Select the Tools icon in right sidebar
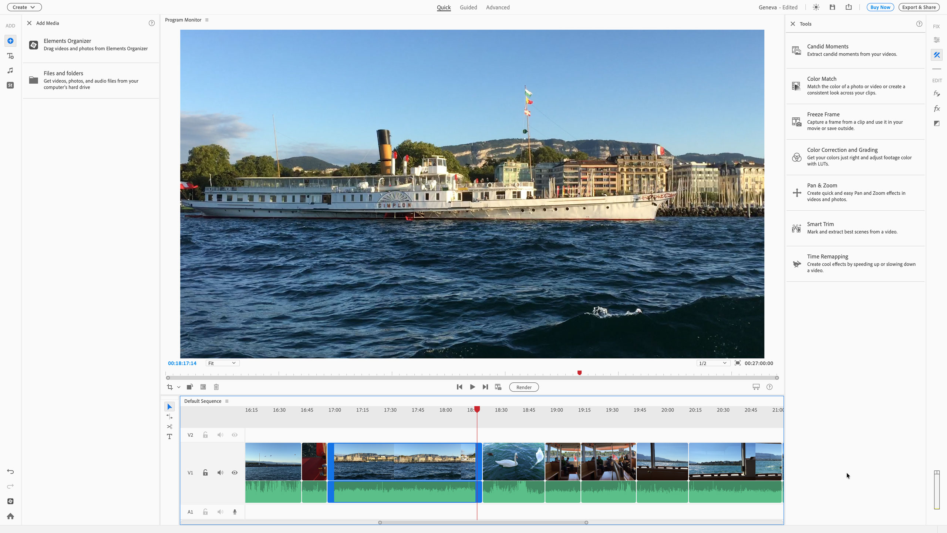Viewport: 947px width, 533px height. tap(937, 55)
